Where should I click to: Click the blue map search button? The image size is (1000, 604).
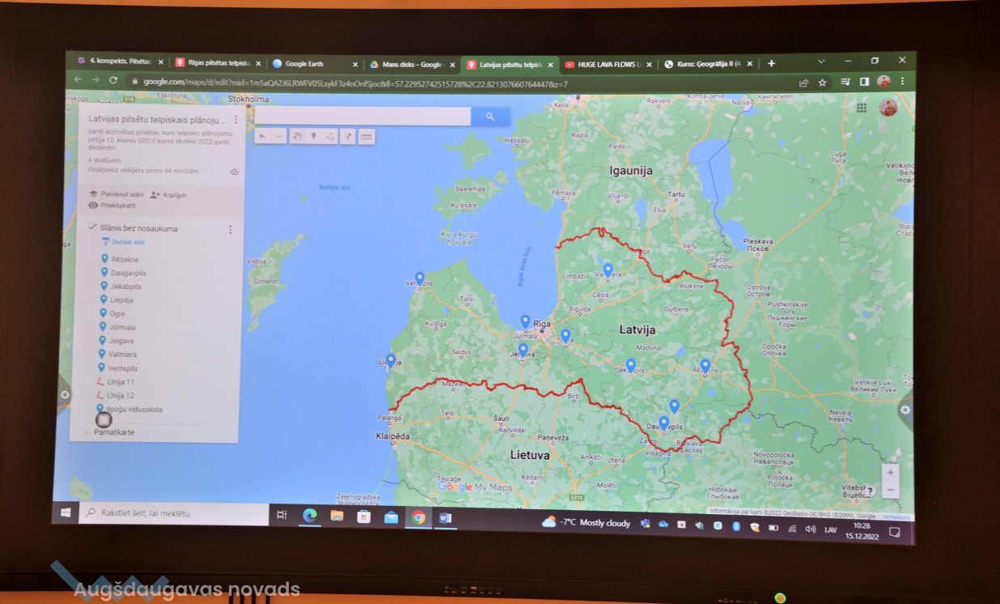[490, 117]
